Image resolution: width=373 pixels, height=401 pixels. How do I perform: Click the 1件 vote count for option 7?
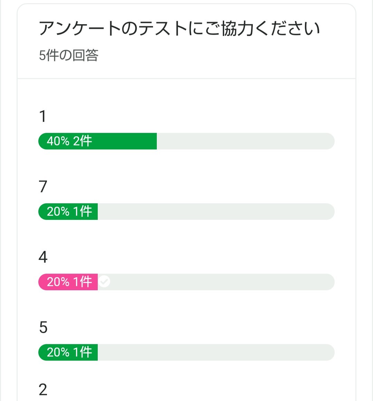click(83, 212)
